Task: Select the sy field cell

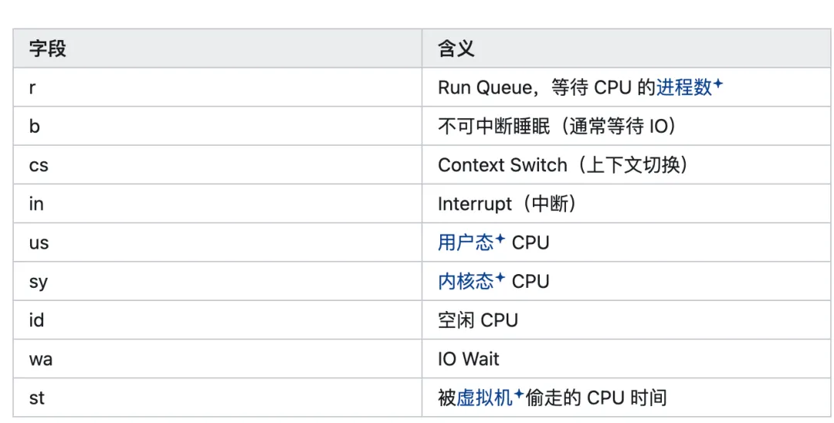Action: click(218, 281)
